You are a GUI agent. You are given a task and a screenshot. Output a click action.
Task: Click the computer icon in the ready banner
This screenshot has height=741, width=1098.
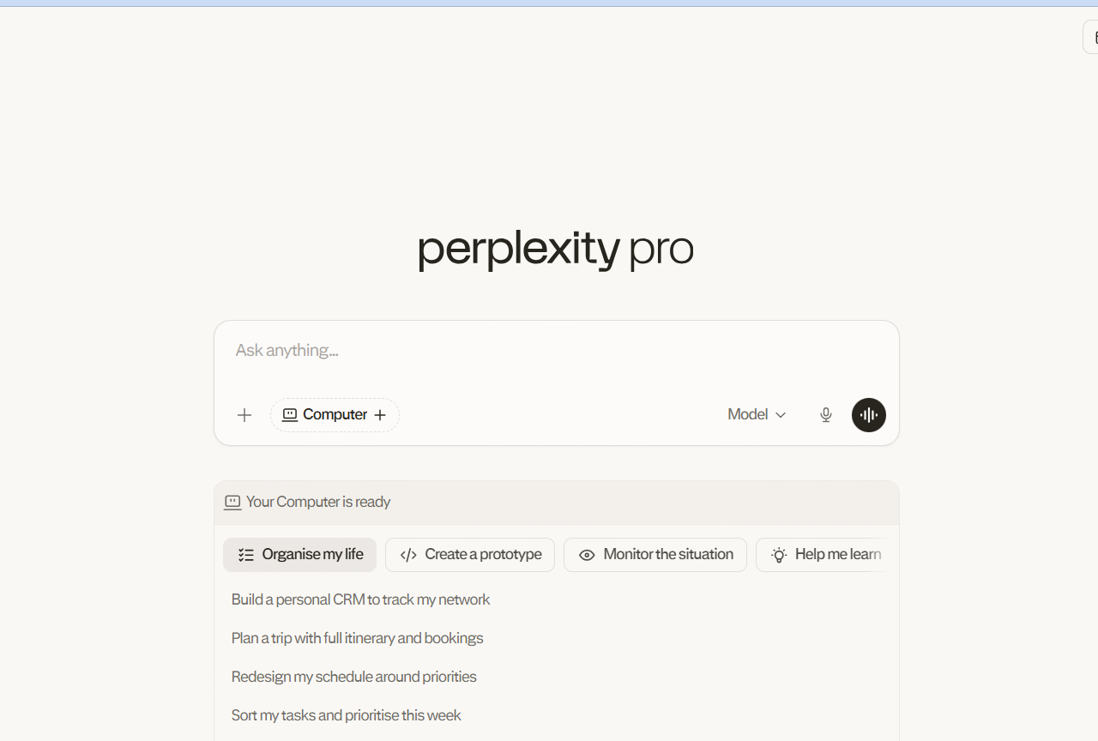232,502
